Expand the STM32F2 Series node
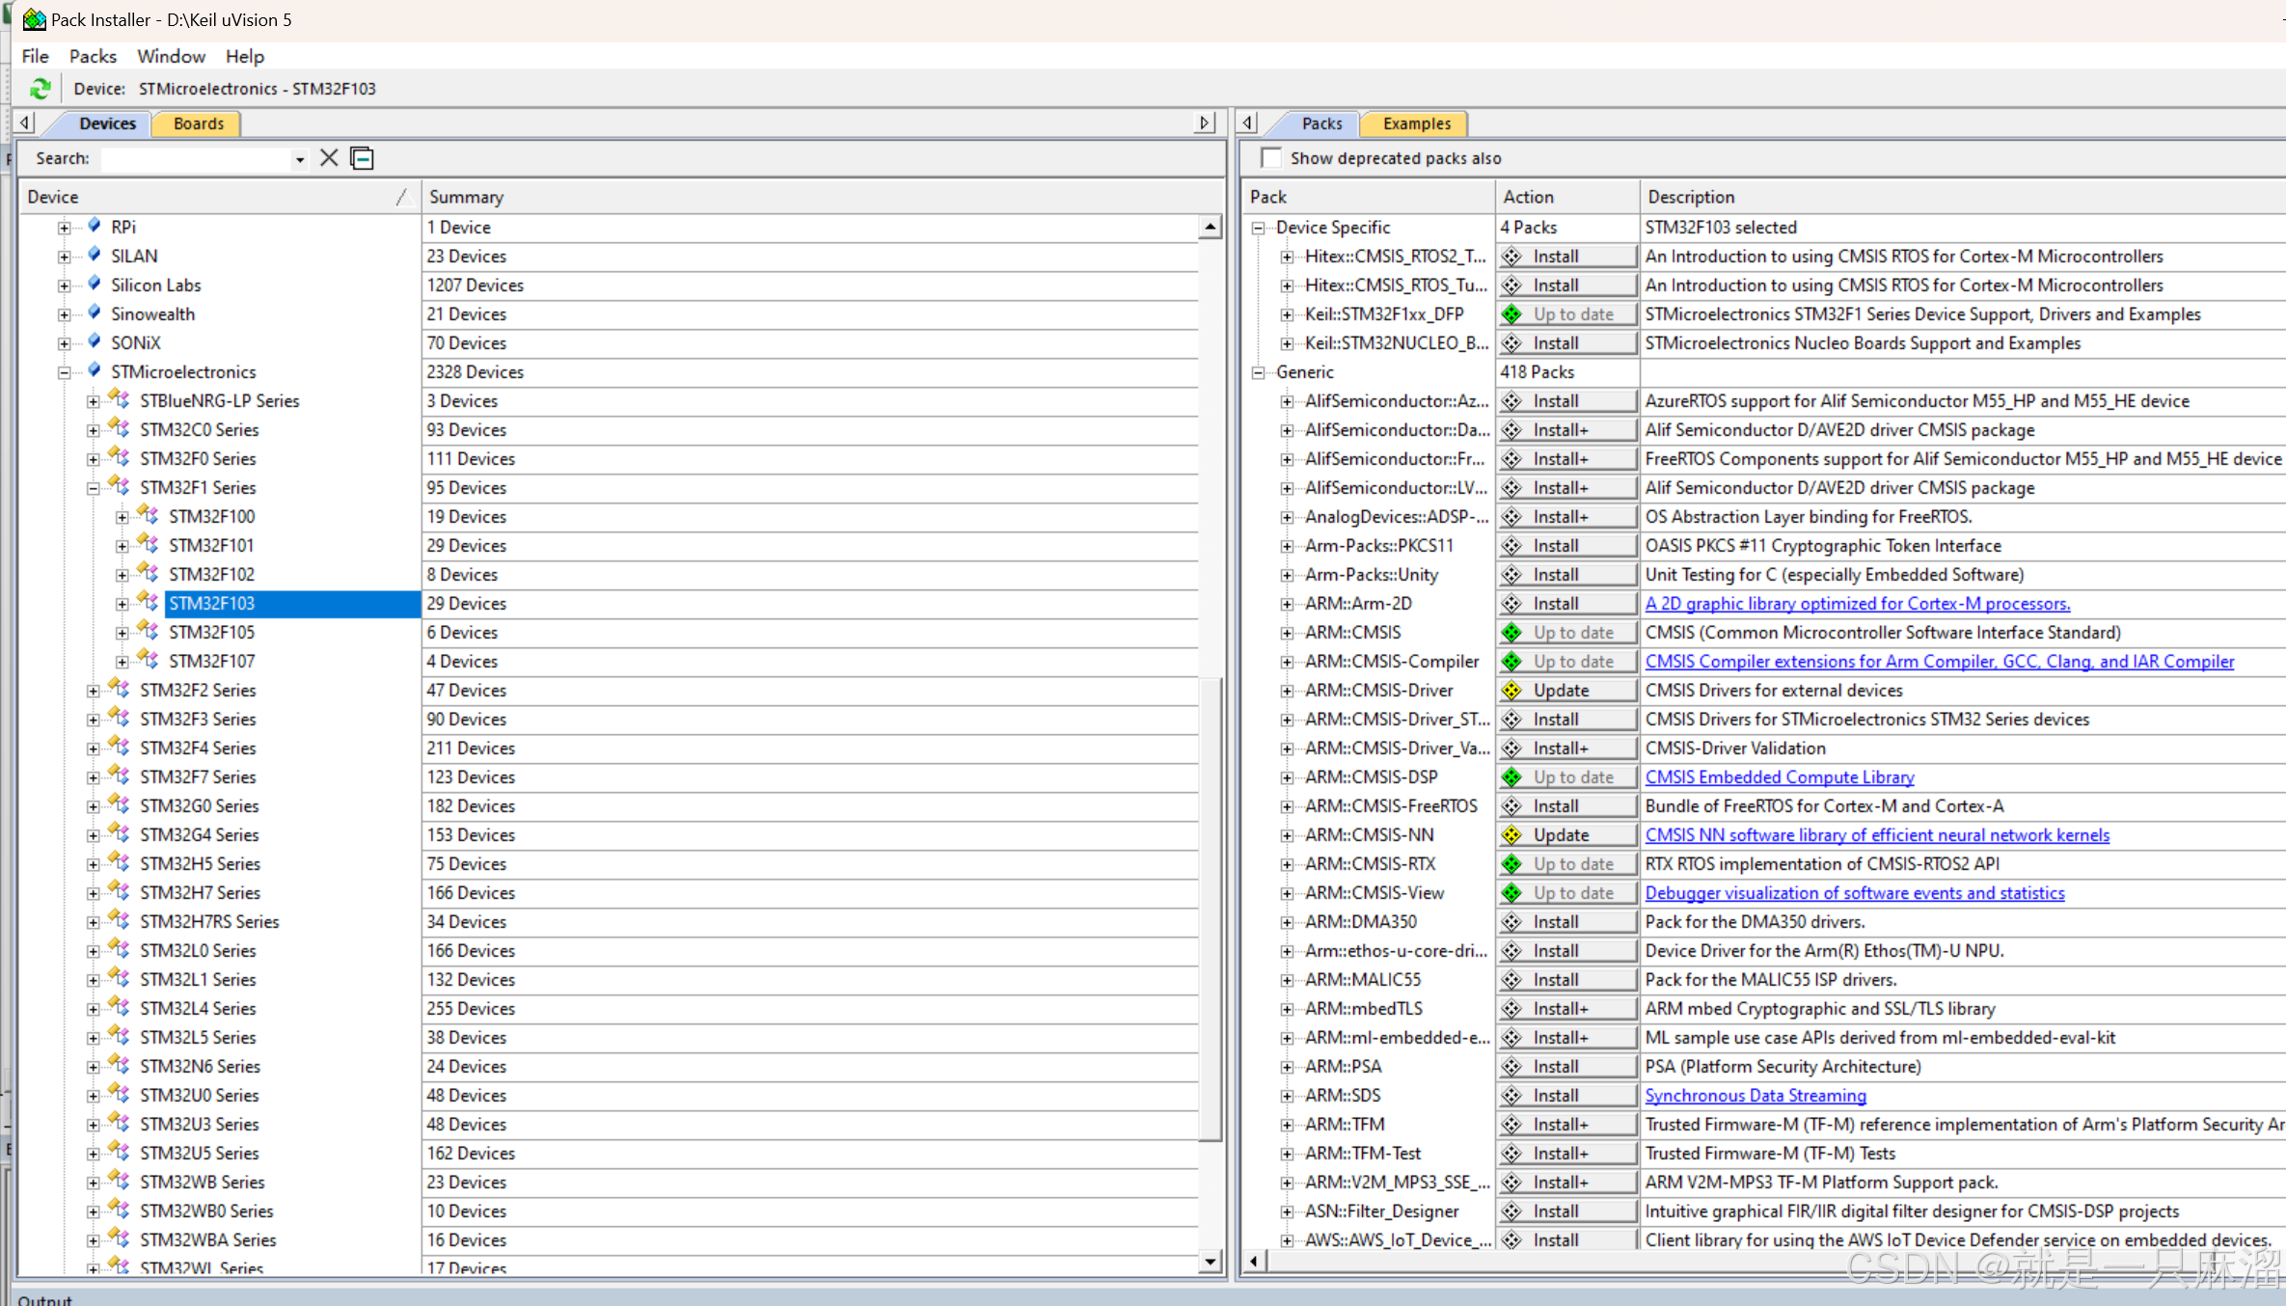 coord(92,690)
